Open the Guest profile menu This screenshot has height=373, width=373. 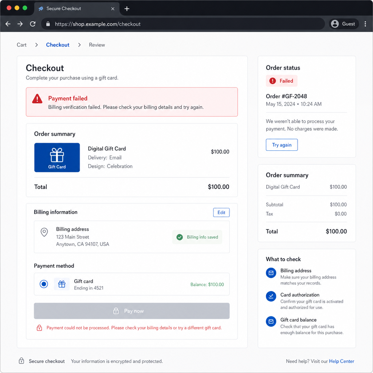[344, 24]
